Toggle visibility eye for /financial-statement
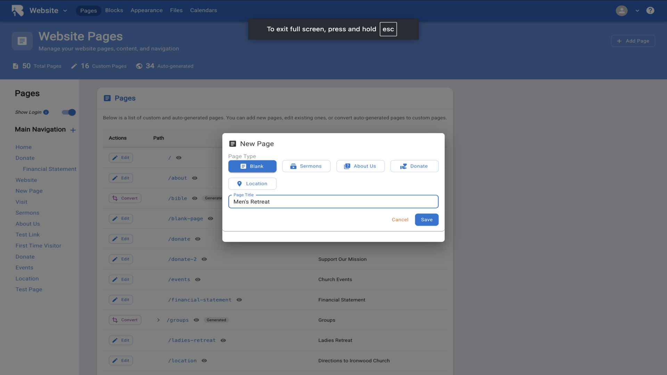667x375 pixels. [x=239, y=300]
